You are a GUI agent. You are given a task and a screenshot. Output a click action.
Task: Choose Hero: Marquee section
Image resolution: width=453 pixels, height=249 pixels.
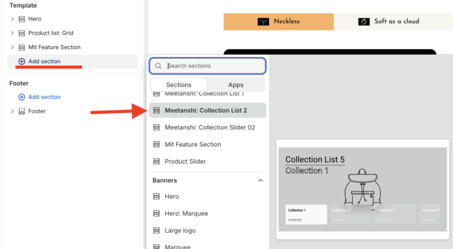coord(208,213)
